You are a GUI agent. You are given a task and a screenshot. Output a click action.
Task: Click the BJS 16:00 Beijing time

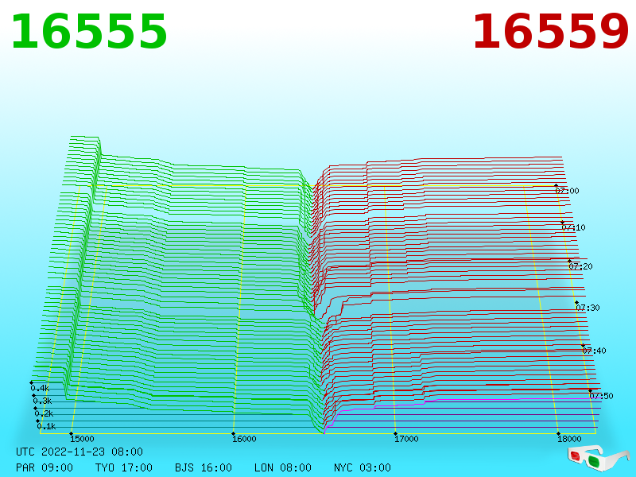[204, 467]
